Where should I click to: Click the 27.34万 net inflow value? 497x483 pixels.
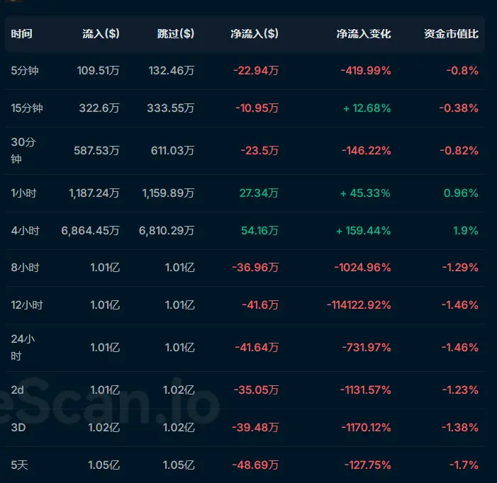click(x=259, y=193)
